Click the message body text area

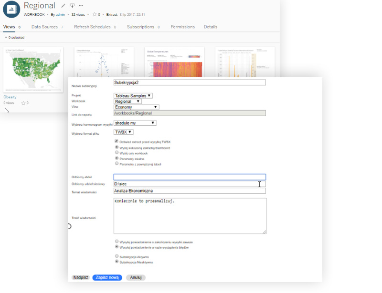[190, 216]
